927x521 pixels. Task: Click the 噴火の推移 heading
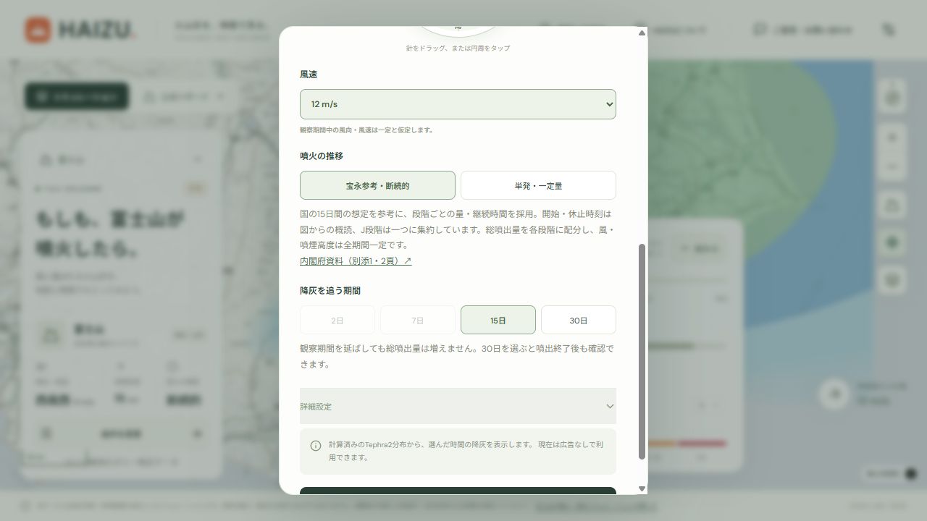(x=322, y=156)
